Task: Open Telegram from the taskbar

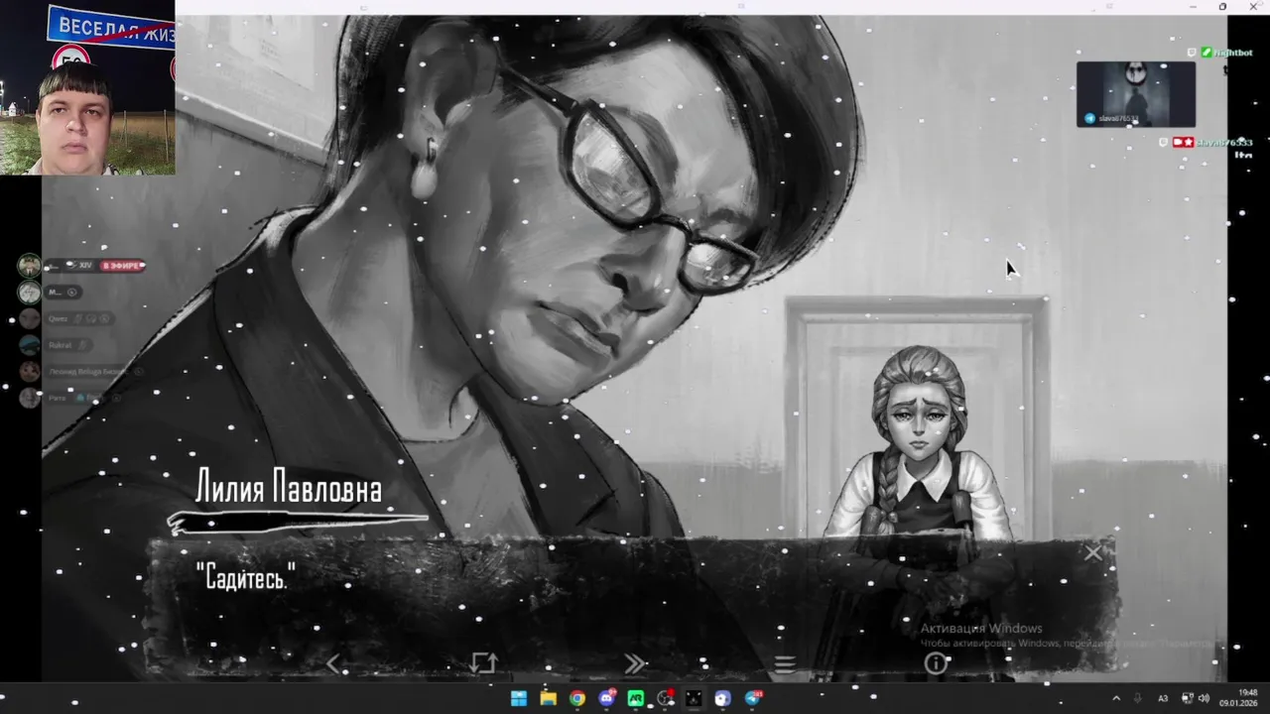Action: (753, 698)
